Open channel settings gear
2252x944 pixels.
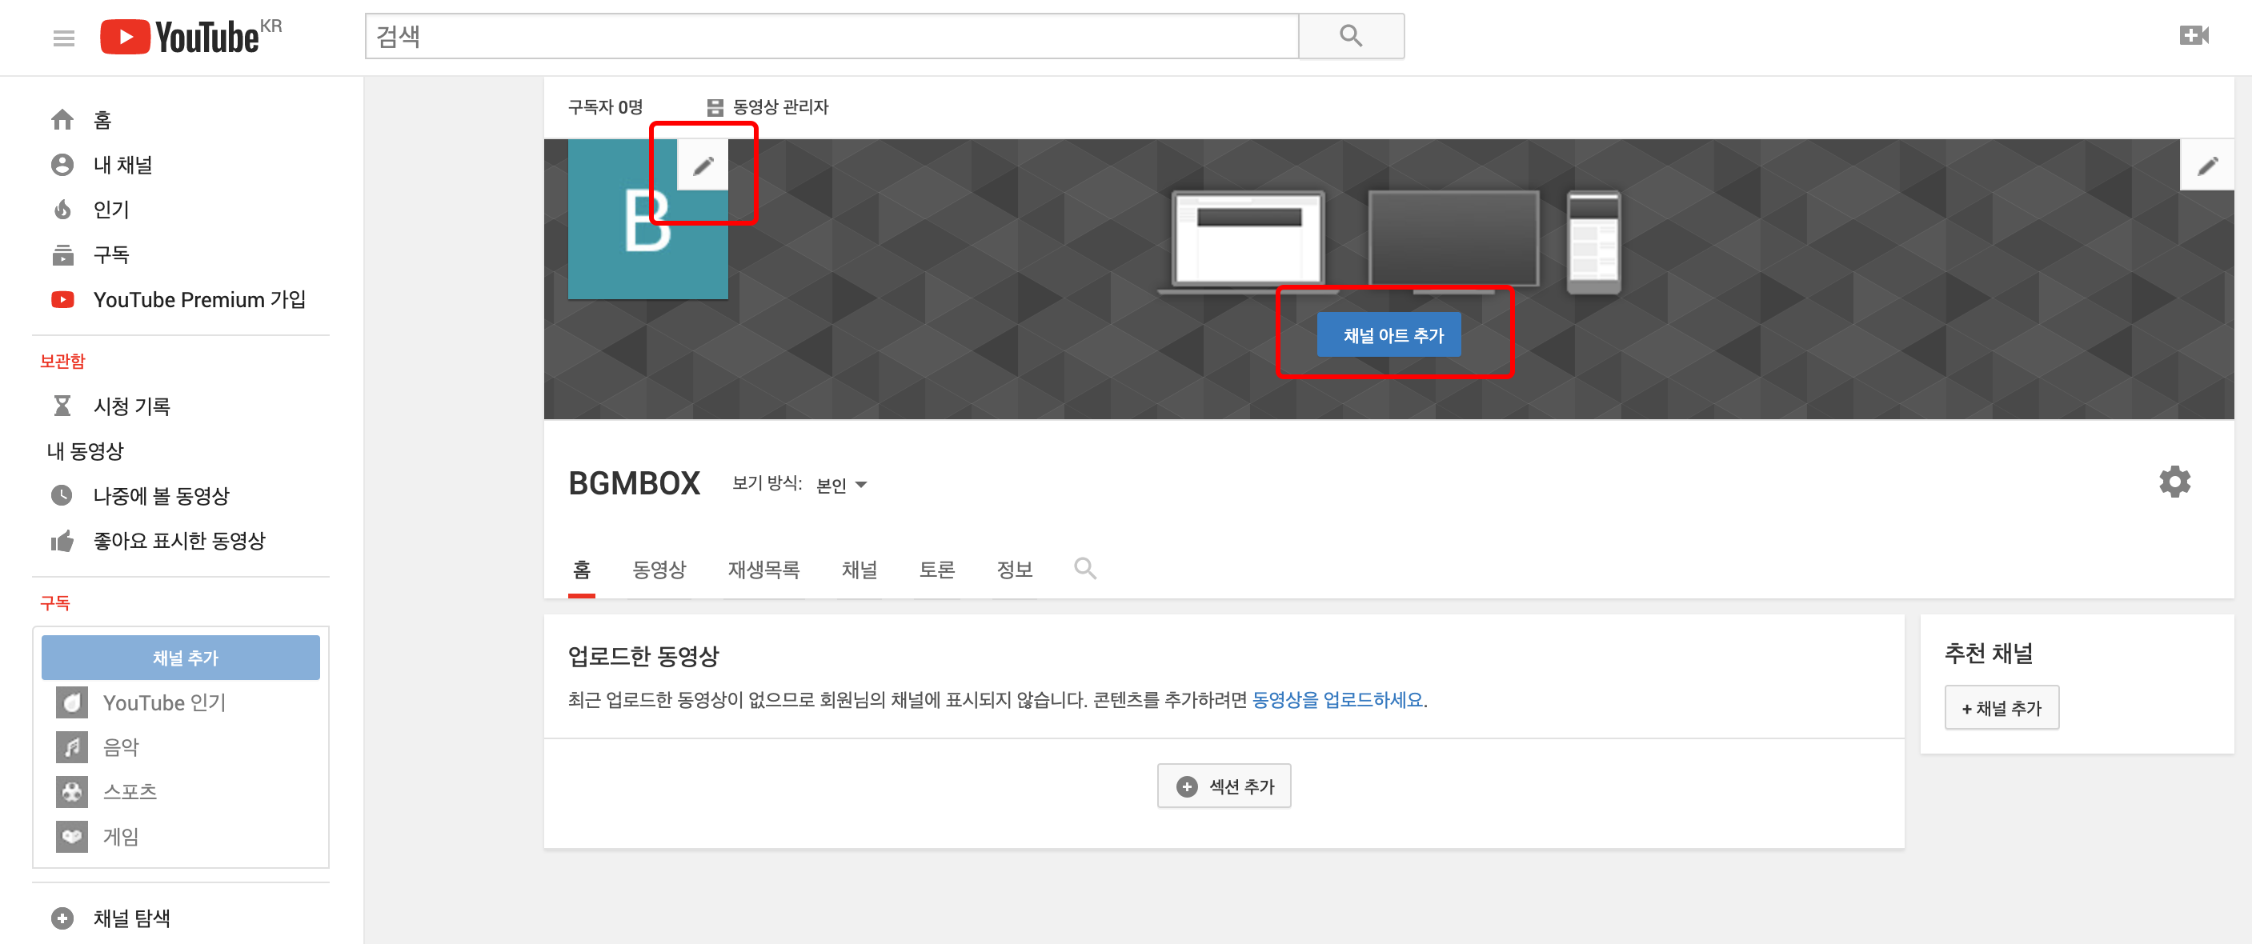pyautogui.click(x=2174, y=482)
